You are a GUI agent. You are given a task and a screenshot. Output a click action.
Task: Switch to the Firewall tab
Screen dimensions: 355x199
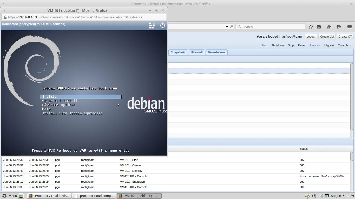click(x=197, y=52)
